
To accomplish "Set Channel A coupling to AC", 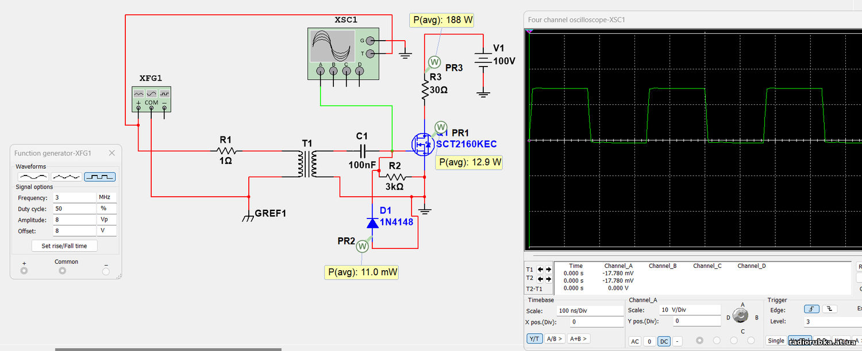I will click(634, 341).
